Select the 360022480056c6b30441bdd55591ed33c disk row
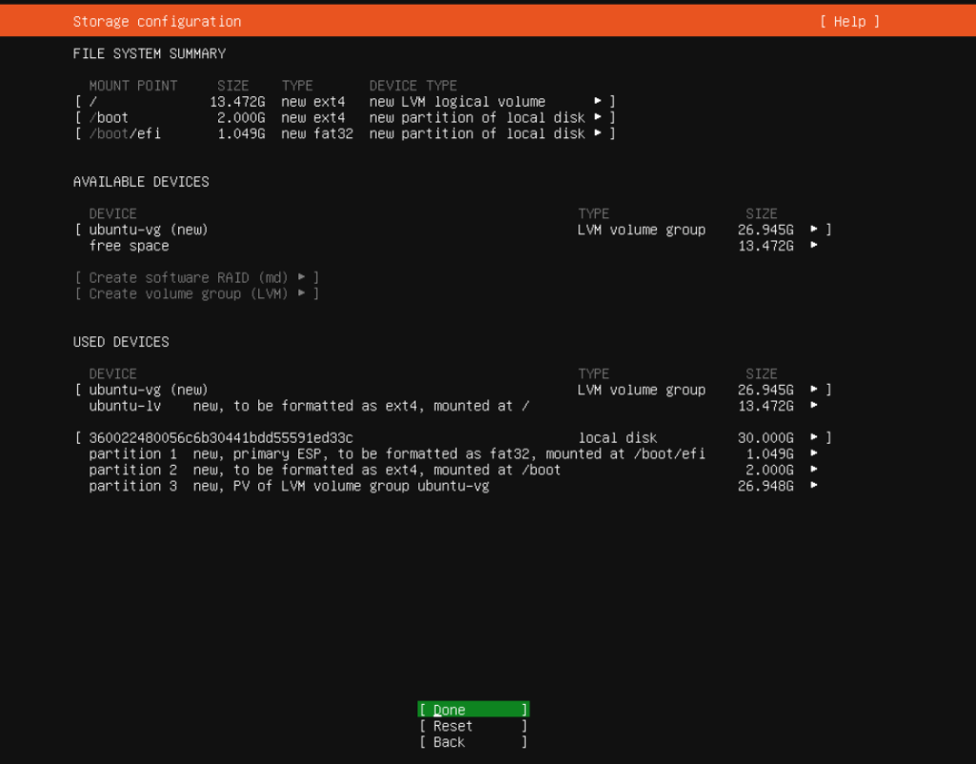Viewport: 976px width, 764px height. point(219,437)
